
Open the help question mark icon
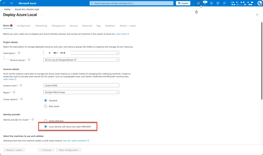click(218, 3)
